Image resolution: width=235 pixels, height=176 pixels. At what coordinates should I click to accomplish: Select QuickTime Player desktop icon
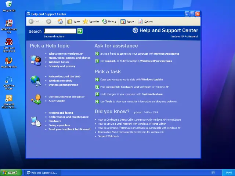pyautogui.click(x=9, y=83)
